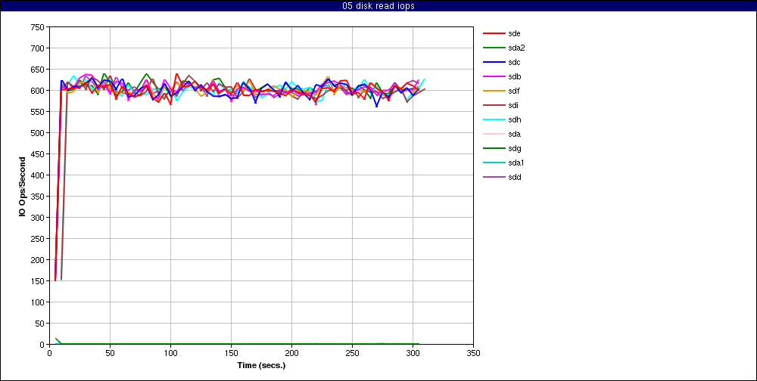Click the 'IO Ops/Second' axis title
The image size is (757, 381).
(22, 186)
